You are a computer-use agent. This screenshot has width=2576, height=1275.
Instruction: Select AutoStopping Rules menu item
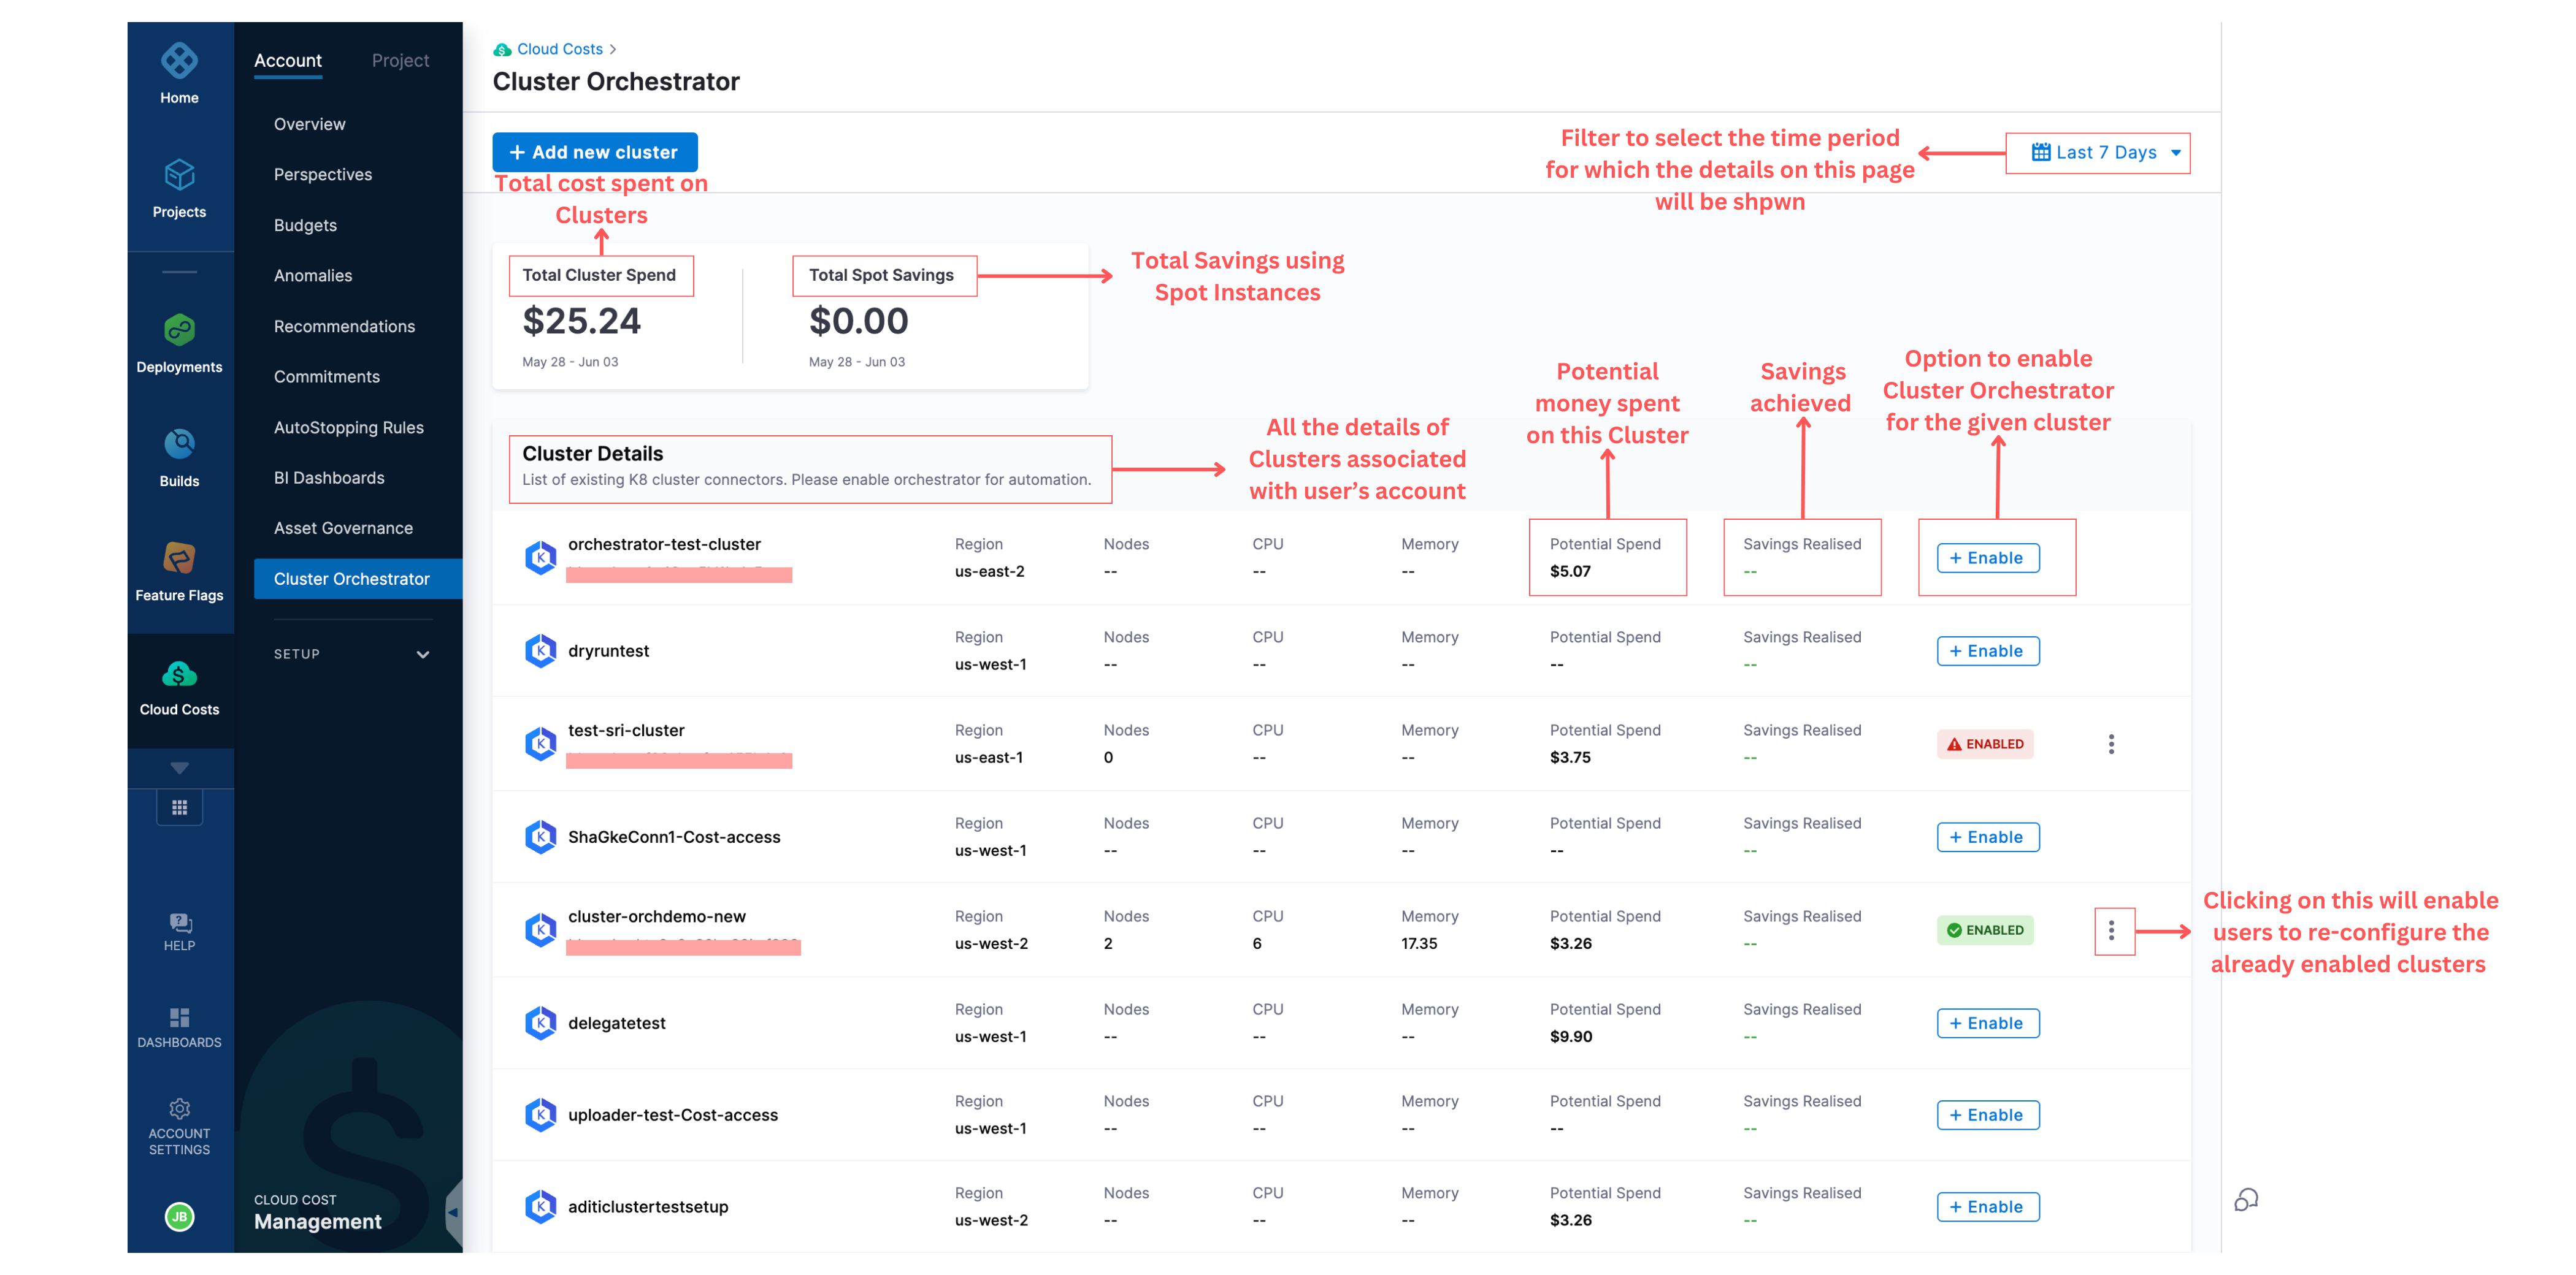348,428
